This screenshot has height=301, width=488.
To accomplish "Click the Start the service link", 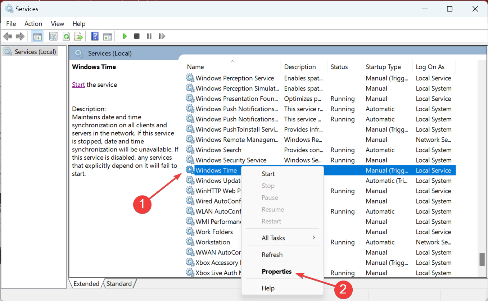I will click(78, 85).
